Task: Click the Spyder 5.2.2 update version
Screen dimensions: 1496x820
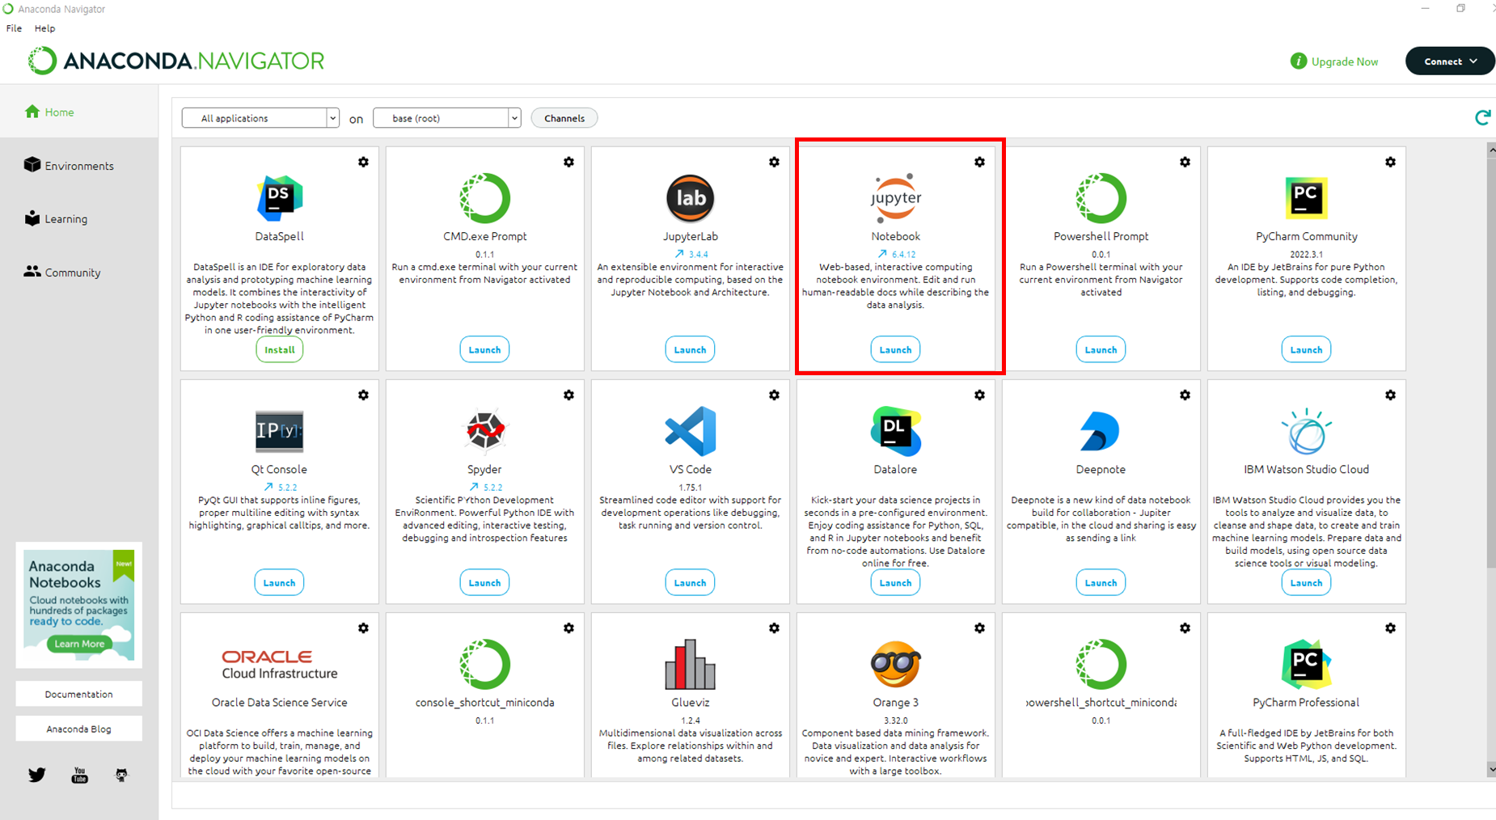Action: tap(484, 487)
